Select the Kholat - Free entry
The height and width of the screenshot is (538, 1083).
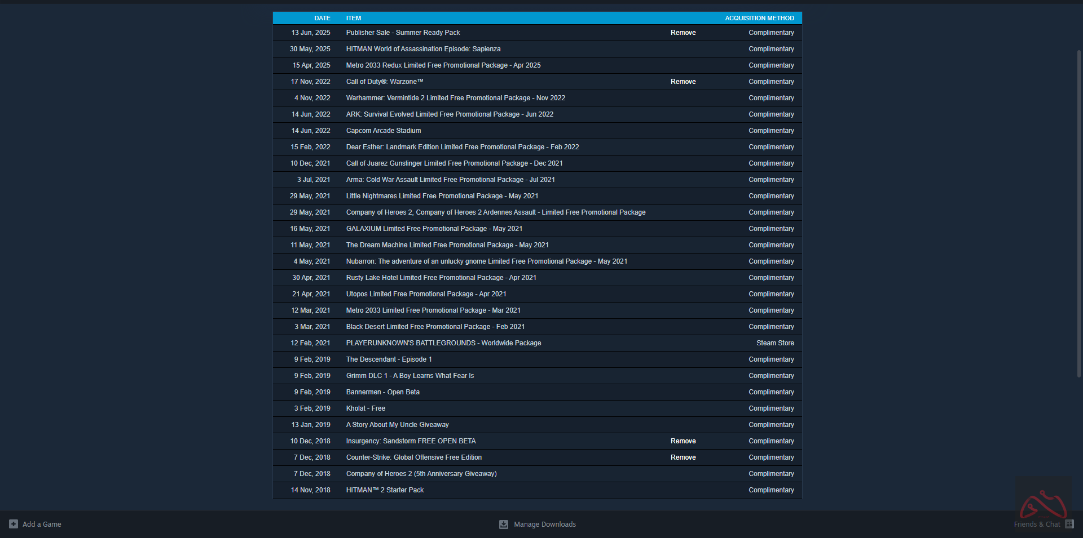point(366,408)
